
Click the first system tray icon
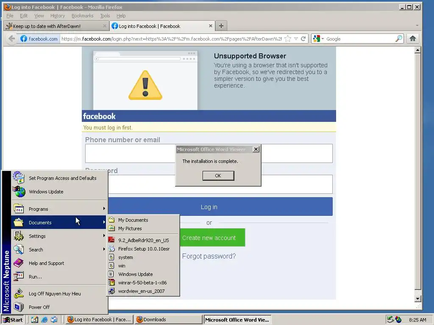tap(390, 320)
